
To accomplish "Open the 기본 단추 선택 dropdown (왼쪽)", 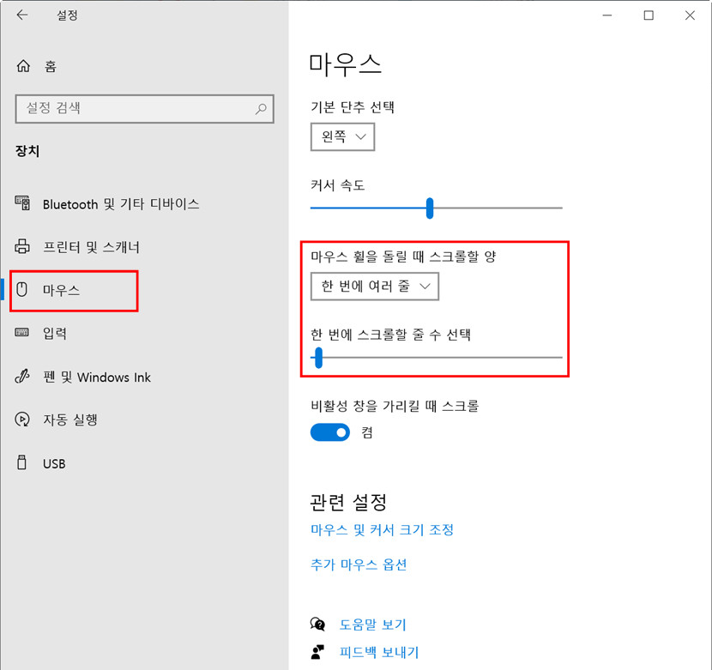I will tap(342, 136).
